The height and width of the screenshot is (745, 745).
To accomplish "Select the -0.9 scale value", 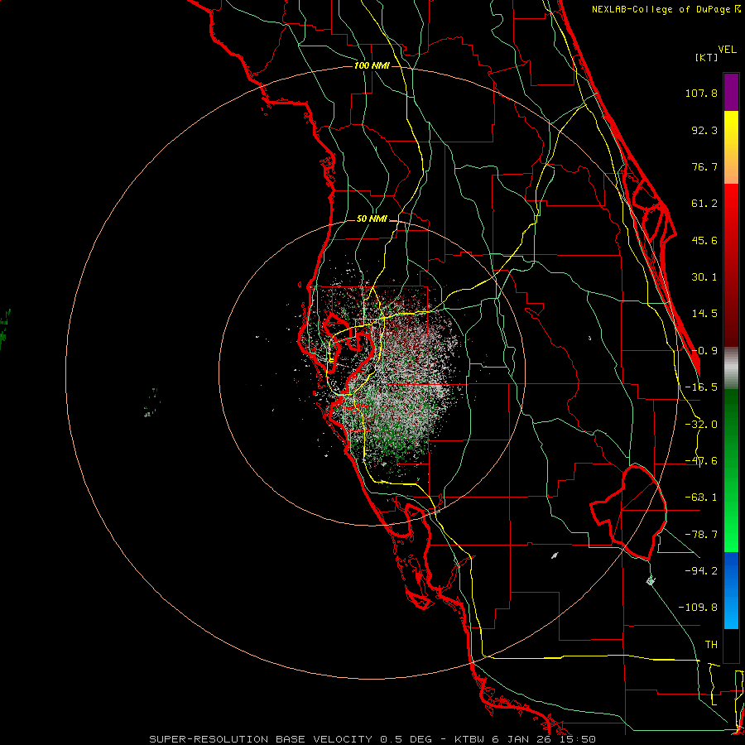I will [x=704, y=351].
